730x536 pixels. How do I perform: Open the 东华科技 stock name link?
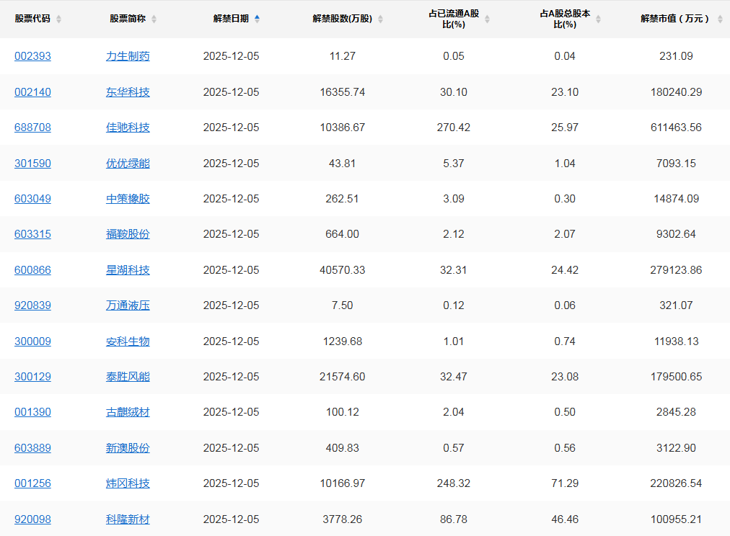[x=128, y=92]
